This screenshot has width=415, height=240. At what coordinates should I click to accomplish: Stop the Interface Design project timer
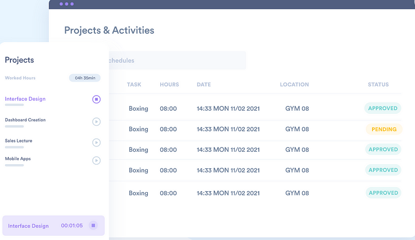coord(96,99)
